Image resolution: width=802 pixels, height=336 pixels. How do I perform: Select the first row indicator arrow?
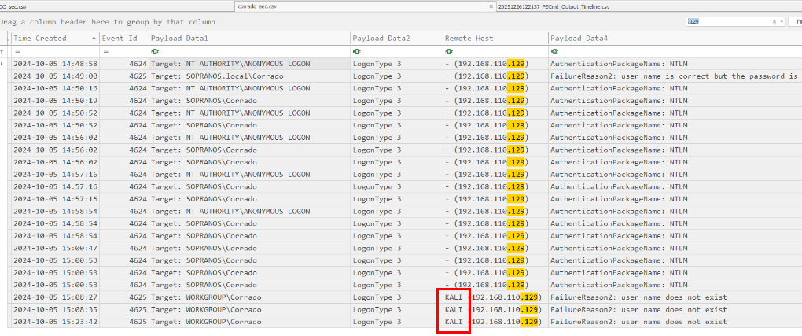4,64
